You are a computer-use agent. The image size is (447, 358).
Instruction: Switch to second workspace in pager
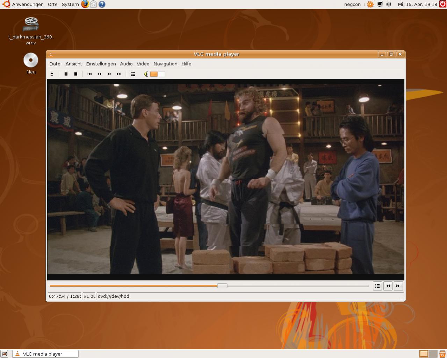click(x=433, y=354)
